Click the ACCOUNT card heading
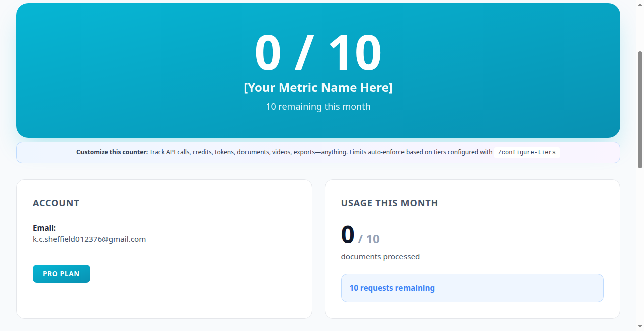This screenshot has width=644, height=331. click(x=56, y=203)
